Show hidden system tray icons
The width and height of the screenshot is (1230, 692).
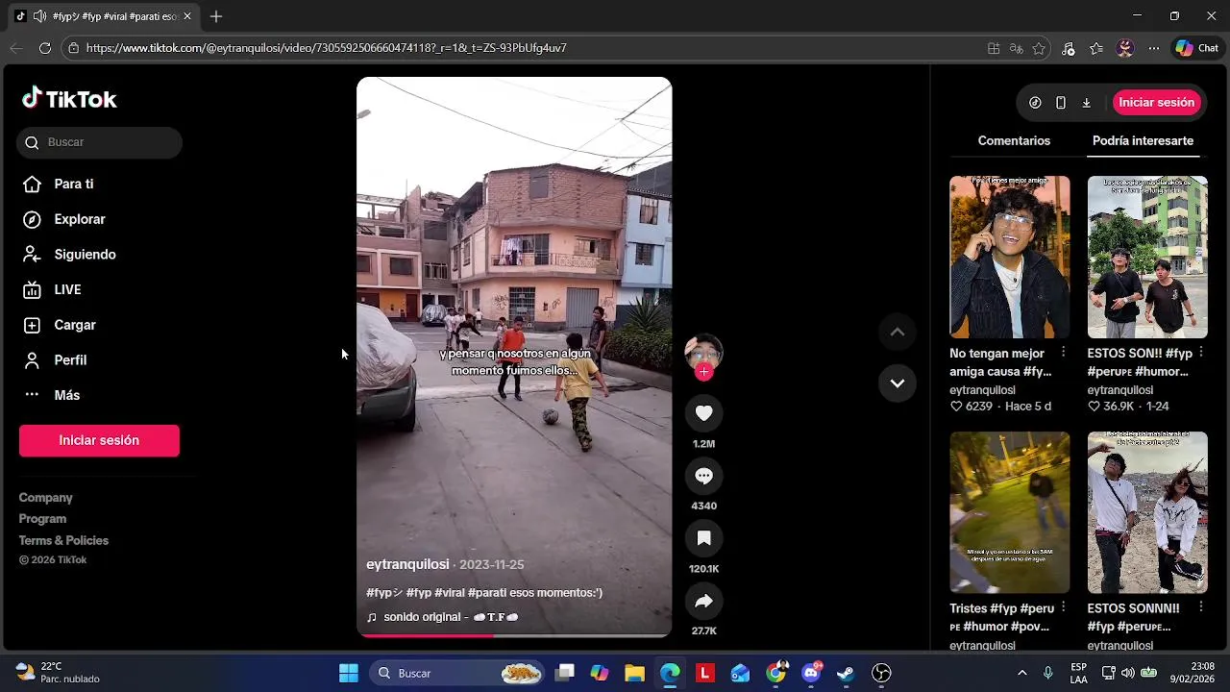tap(1021, 673)
